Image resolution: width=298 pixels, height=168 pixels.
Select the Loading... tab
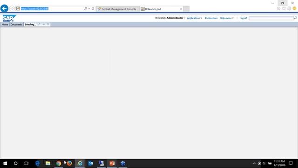[x=30, y=24]
